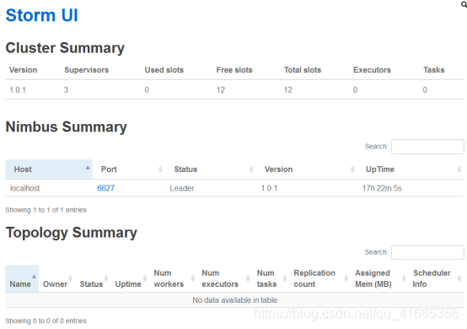Sort topology table by Status column
The height and width of the screenshot is (329, 467).
tap(93, 278)
